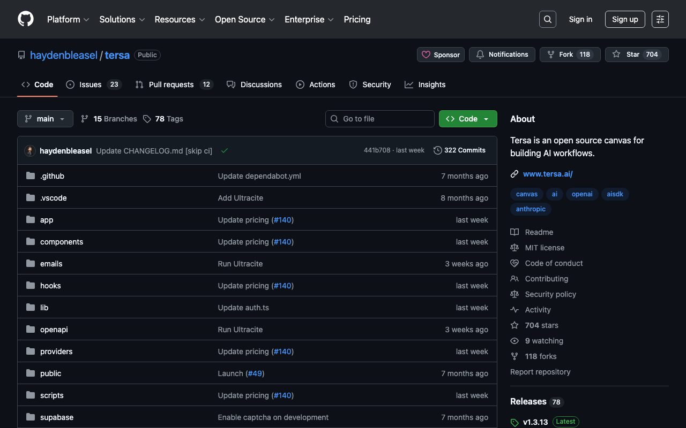Expand the main branch dropdown
Viewport: 686px width, 428px height.
(45, 119)
